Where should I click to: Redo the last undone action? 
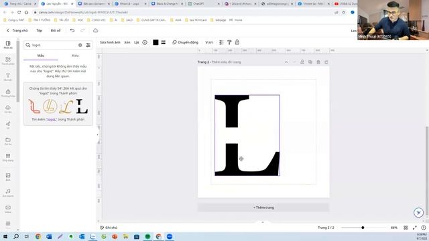pyautogui.click(x=82, y=31)
